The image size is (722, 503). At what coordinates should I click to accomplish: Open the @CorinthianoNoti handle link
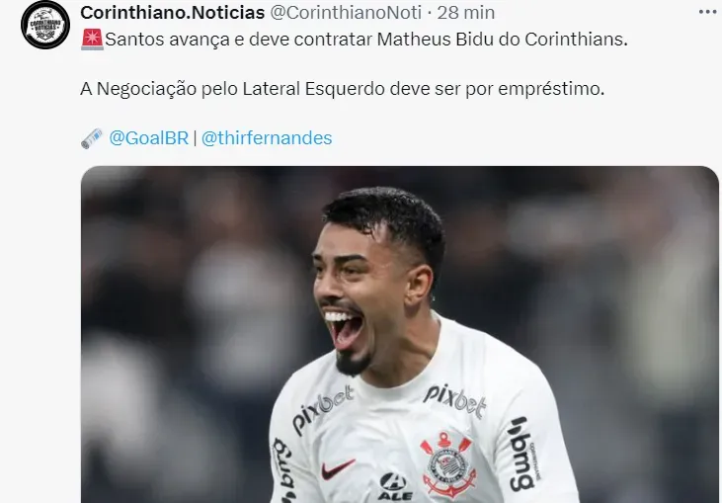point(346,13)
